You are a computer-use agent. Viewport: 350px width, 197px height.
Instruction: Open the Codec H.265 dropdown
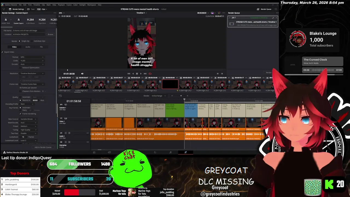click(32, 60)
